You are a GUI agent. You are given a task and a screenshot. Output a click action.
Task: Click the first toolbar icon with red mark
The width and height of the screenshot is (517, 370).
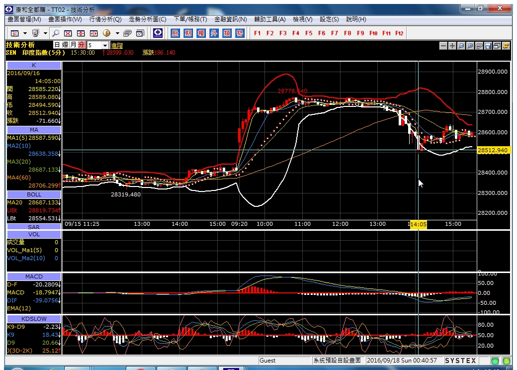pos(15,33)
